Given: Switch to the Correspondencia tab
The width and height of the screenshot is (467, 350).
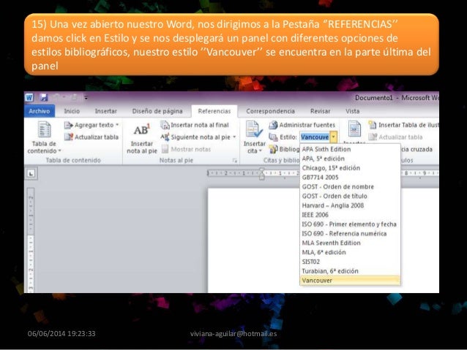Looking at the screenshot, I should coord(270,111).
